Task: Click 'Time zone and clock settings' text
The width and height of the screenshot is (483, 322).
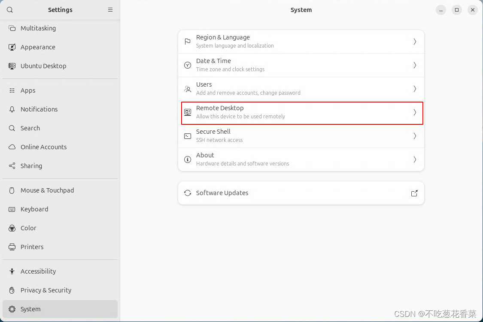Action: point(231,69)
